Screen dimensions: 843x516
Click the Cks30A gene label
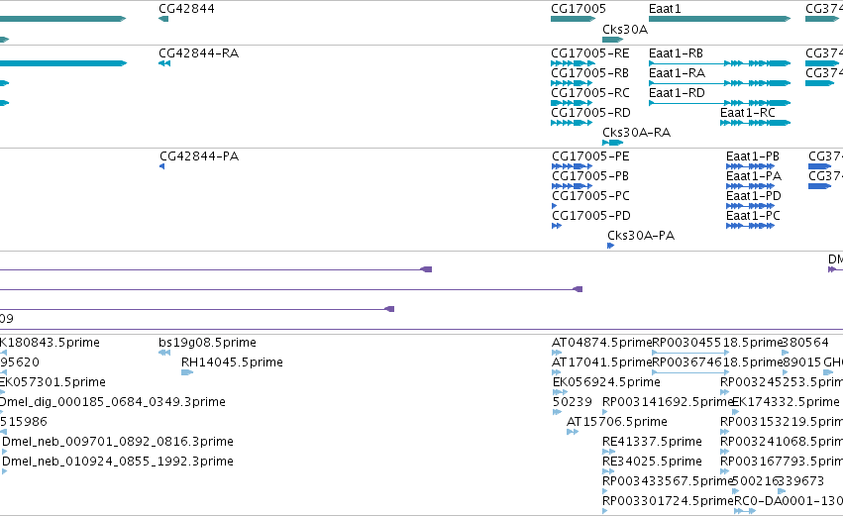point(625,30)
